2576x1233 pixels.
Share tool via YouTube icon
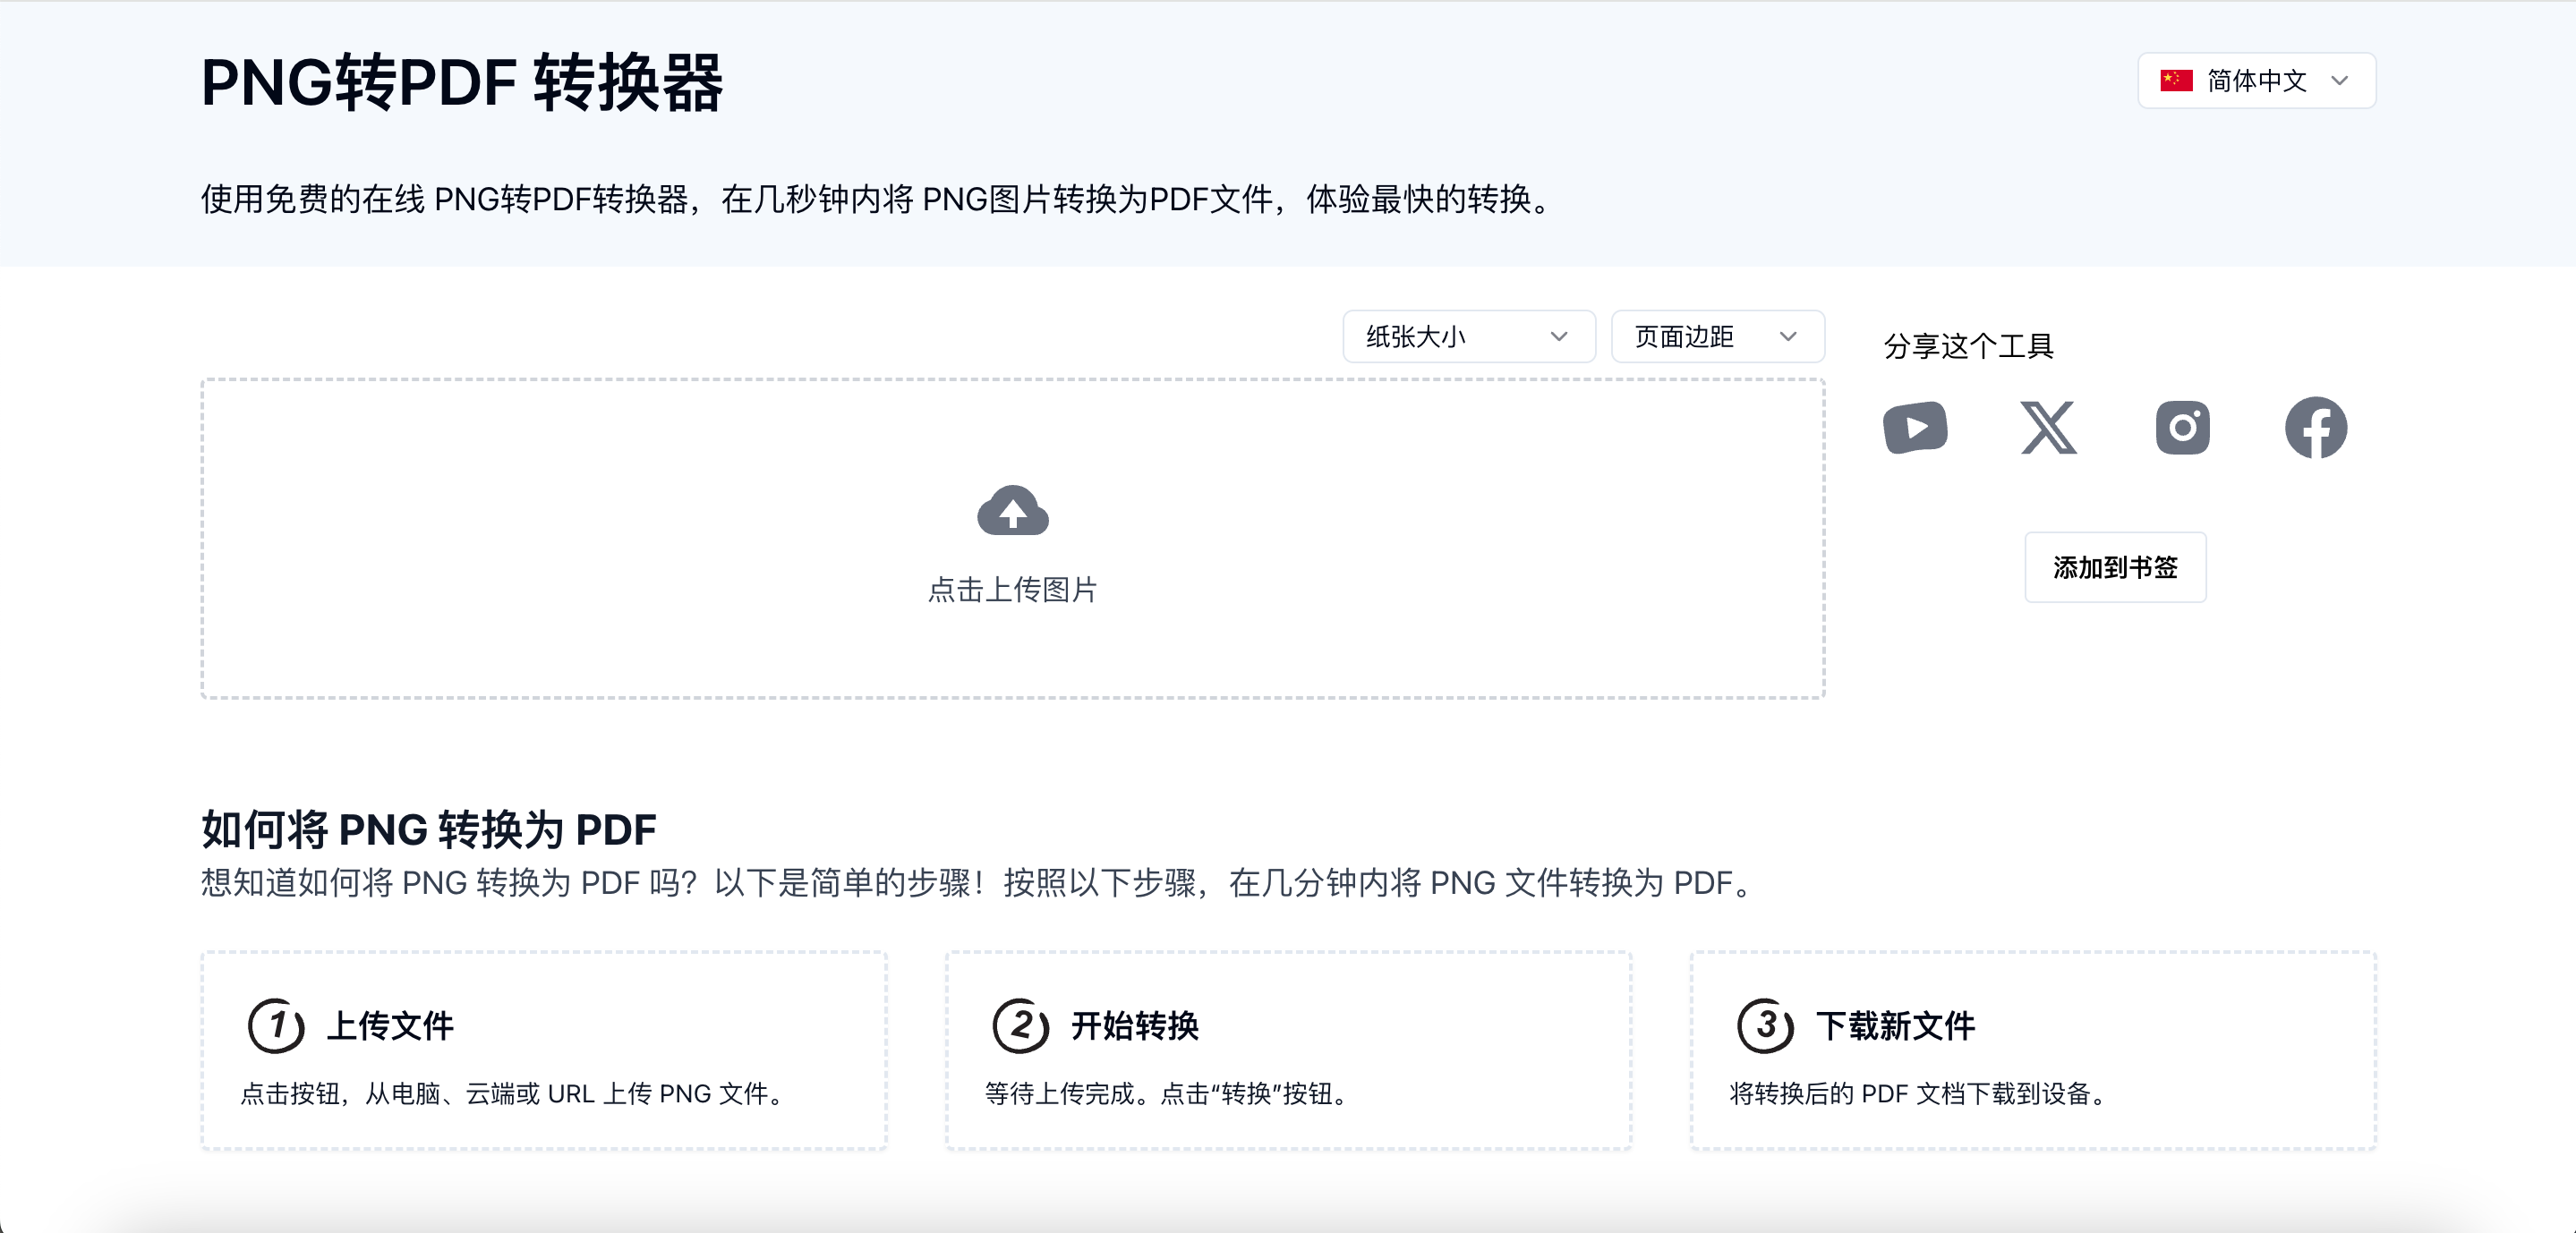[x=1915, y=428]
